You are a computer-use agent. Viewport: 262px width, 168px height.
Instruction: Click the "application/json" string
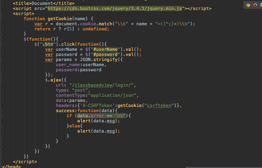tap(112, 95)
